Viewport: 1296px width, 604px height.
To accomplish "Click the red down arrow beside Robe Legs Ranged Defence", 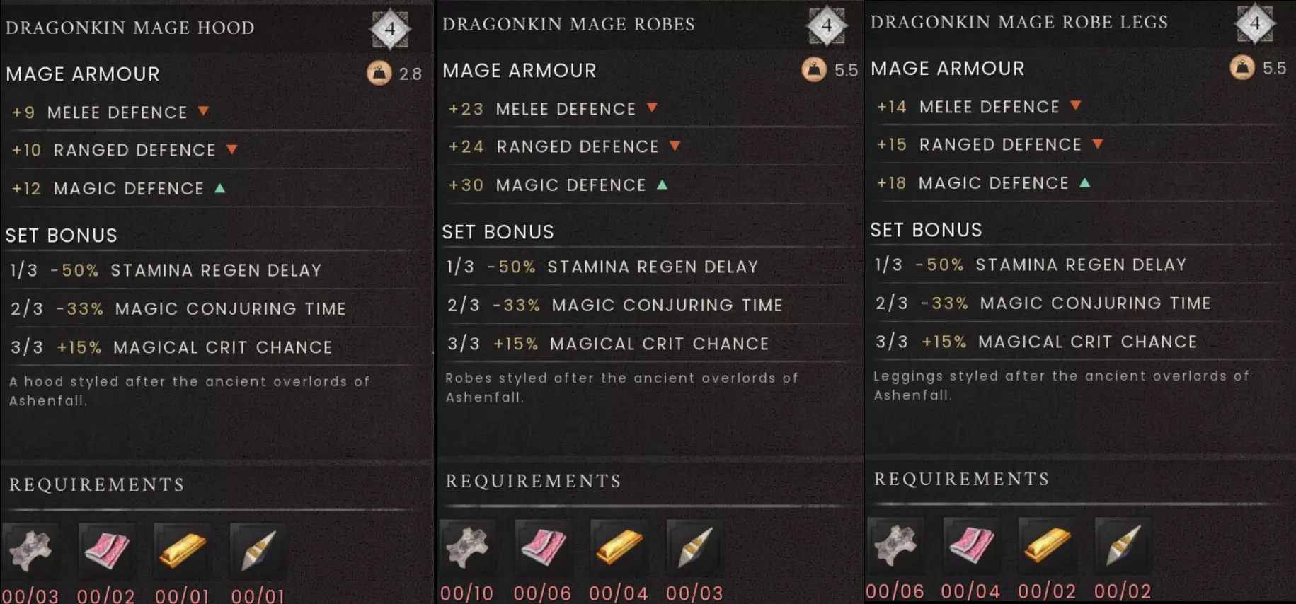I will (x=1098, y=144).
